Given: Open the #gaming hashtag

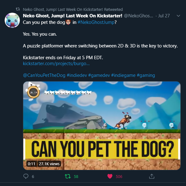Looking at the screenshot, I should point(146,75).
